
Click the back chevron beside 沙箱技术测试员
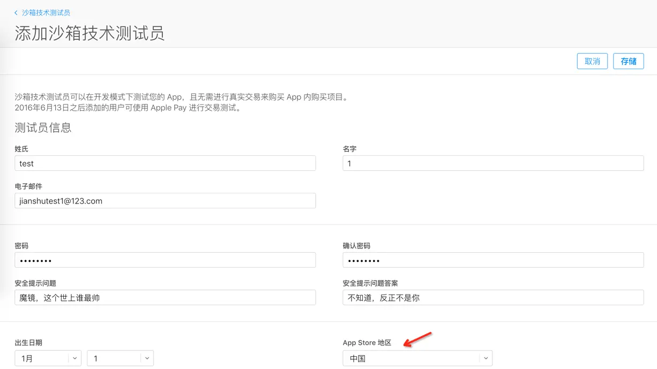coord(16,12)
